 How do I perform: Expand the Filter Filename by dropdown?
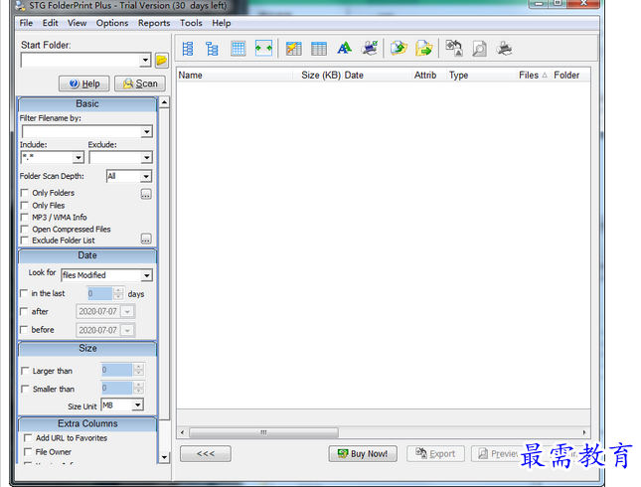click(147, 132)
